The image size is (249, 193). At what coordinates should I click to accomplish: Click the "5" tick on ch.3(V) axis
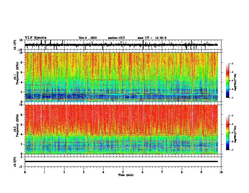tap(22, 157)
